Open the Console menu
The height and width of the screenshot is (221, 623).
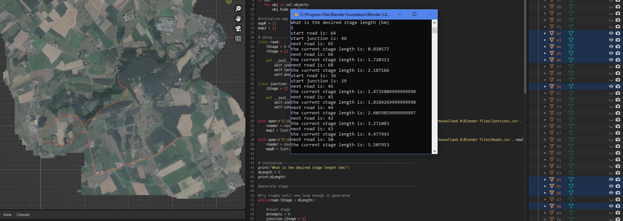coord(23,215)
